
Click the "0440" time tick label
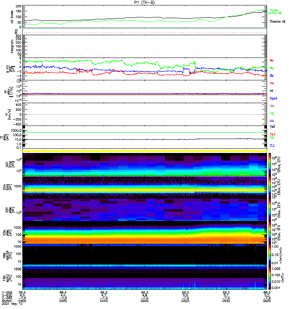(x=104, y=301)
